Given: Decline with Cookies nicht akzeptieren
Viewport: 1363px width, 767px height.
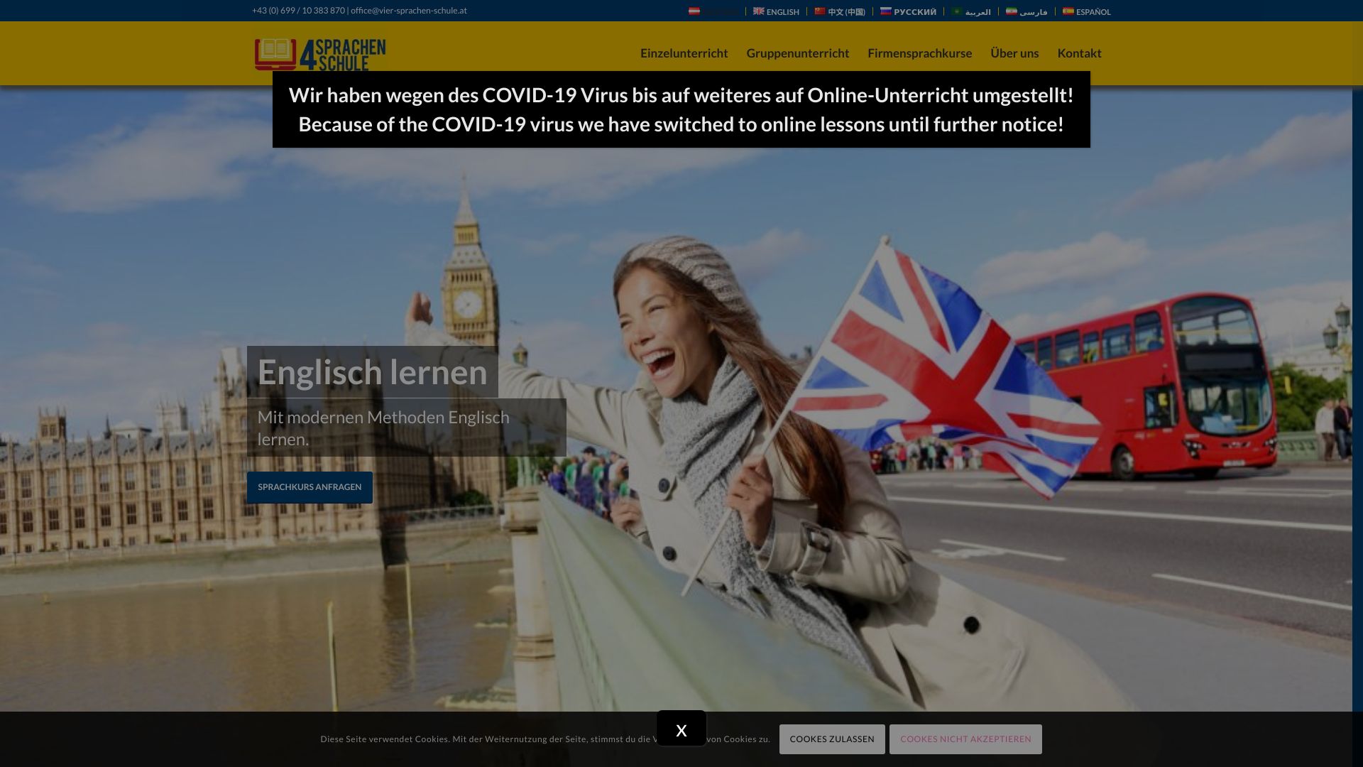Looking at the screenshot, I should (965, 739).
